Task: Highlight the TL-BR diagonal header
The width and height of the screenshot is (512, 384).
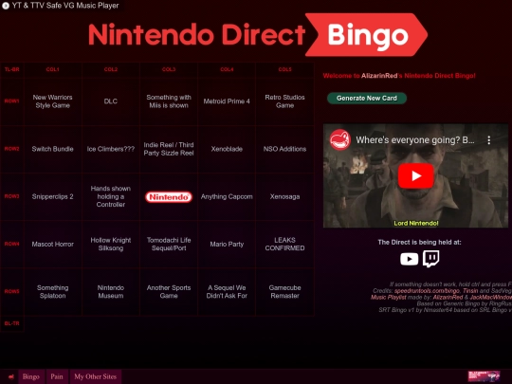Action: point(11,69)
